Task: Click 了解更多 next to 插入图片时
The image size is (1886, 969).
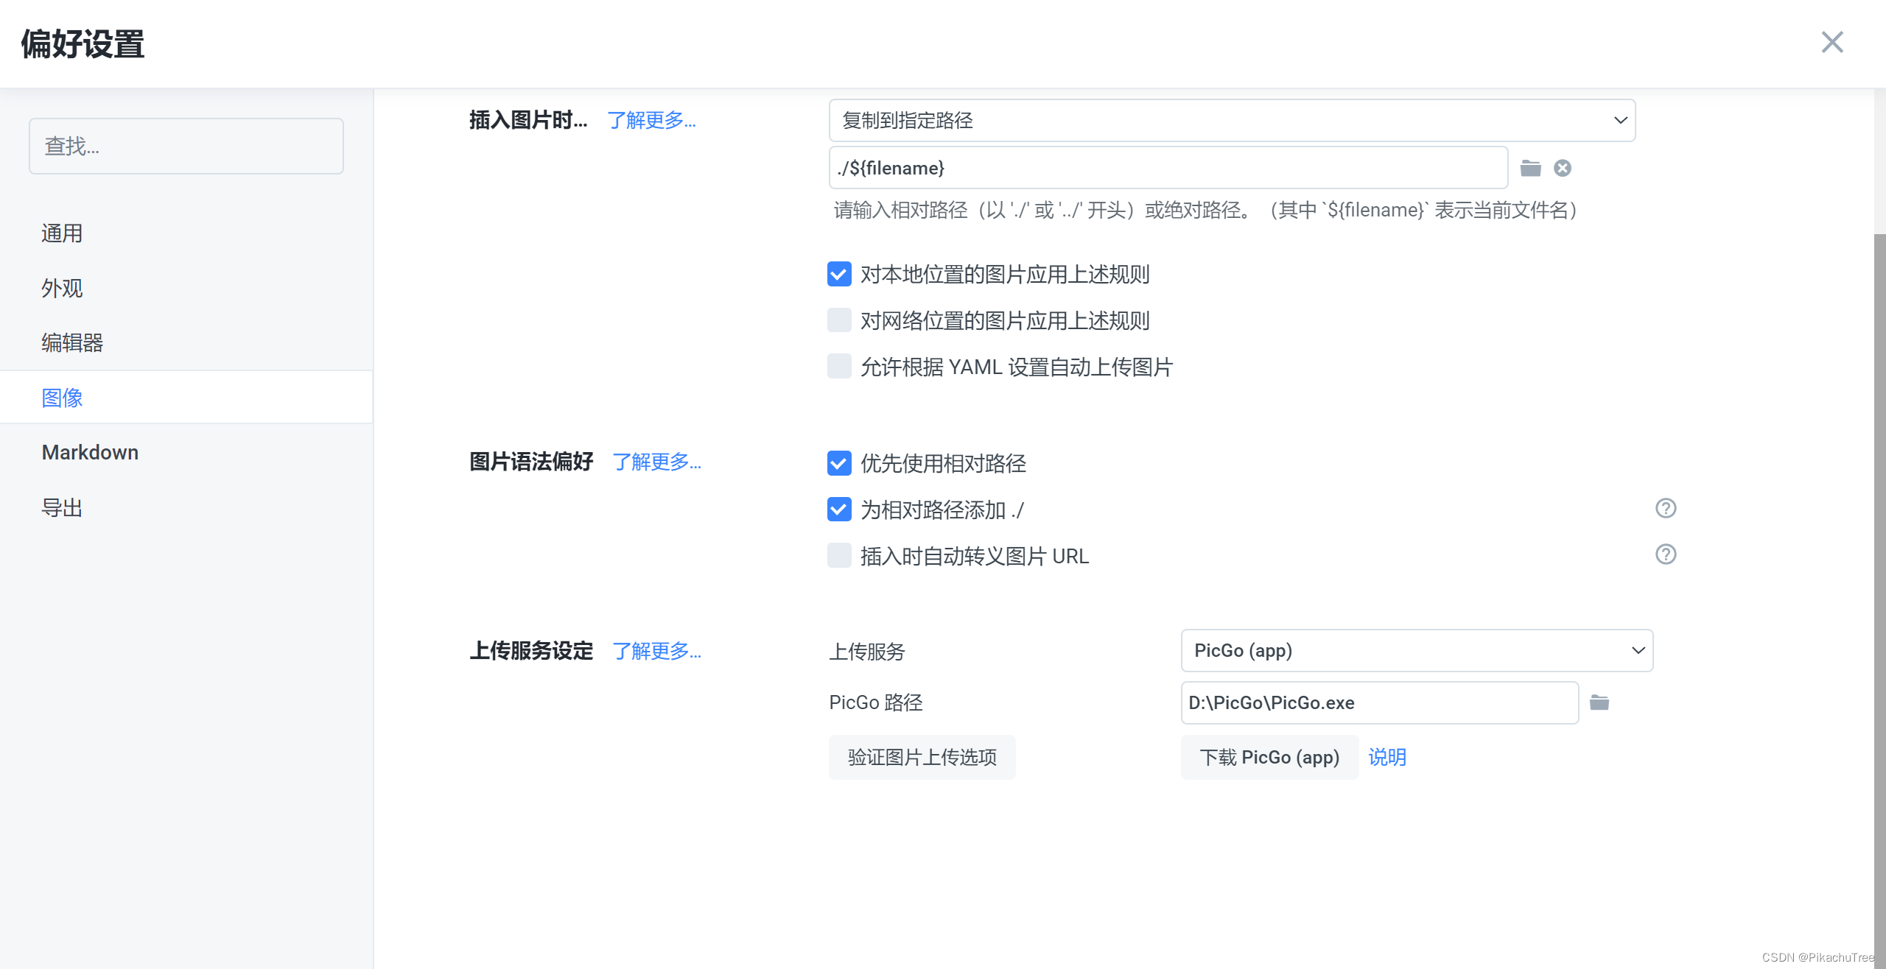Action: pyautogui.click(x=651, y=120)
